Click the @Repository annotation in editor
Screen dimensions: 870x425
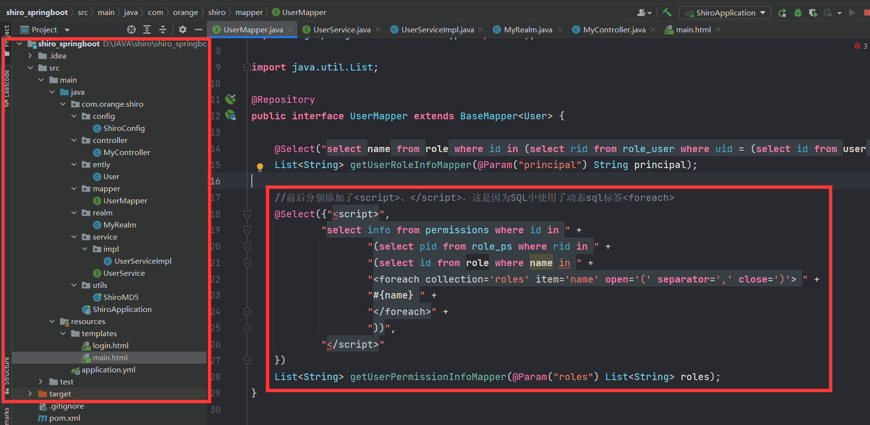click(x=283, y=99)
